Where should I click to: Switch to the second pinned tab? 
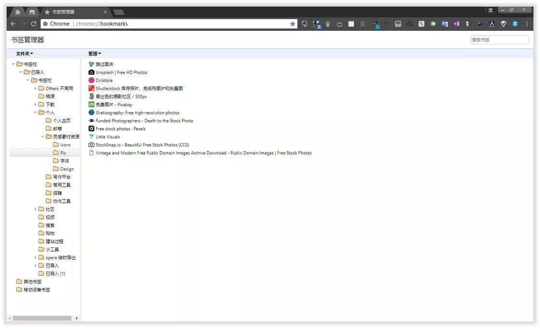click(32, 12)
